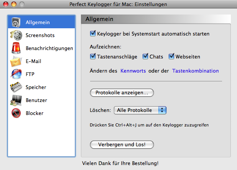This screenshot has width=237, height=170.
Task: Open the Speicher storage icon
Action: [16, 87]
